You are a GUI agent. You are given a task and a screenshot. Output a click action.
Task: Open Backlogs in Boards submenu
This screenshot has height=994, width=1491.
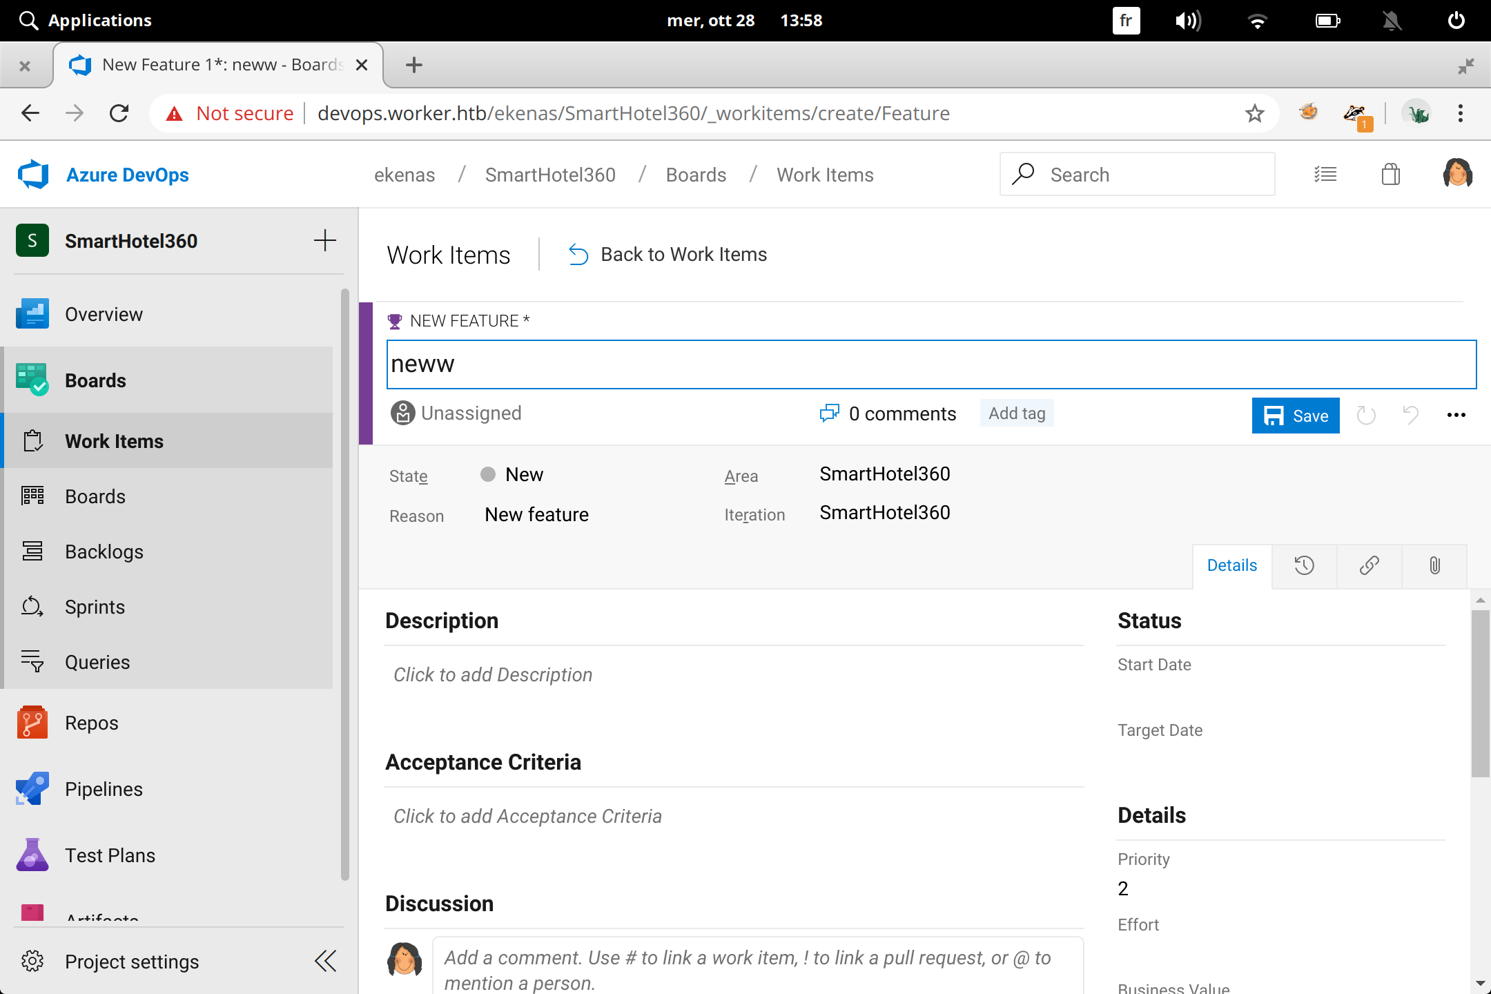(x=104, y=552)
